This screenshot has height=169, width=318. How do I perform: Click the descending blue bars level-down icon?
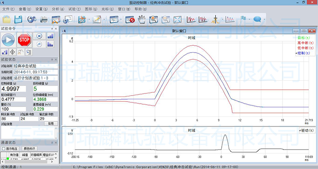[x=50, y=44]
